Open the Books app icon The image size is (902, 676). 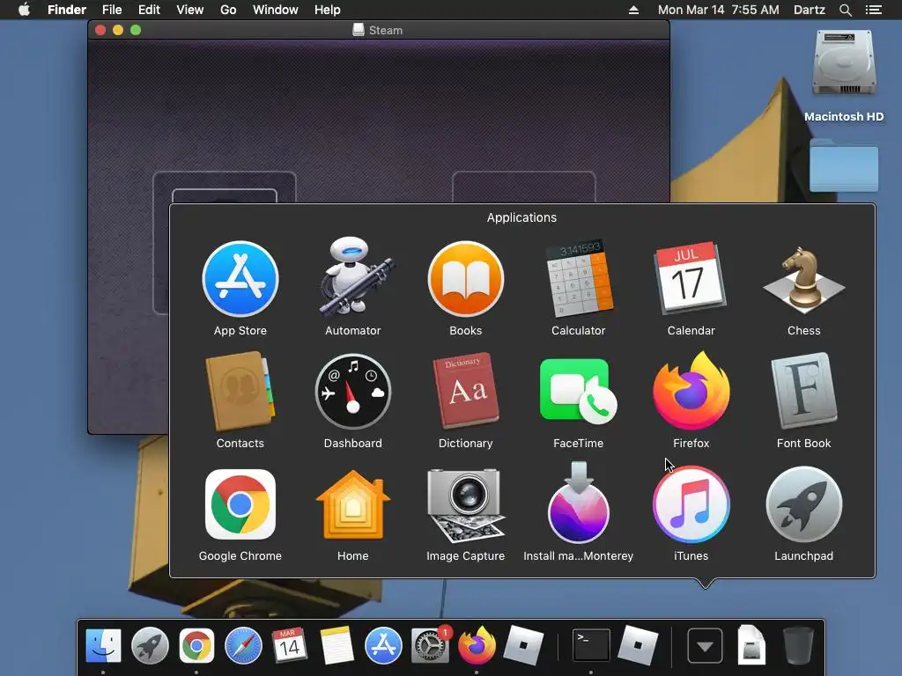click(465, 279)
